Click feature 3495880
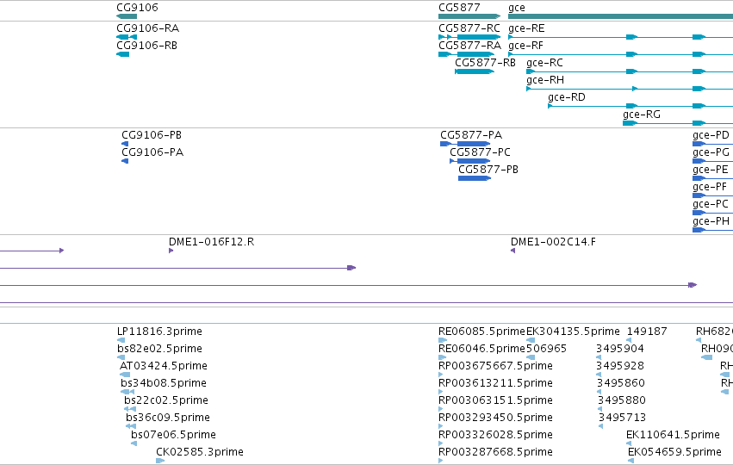This screenshot has height=465, width=733. tap(599, 409)
